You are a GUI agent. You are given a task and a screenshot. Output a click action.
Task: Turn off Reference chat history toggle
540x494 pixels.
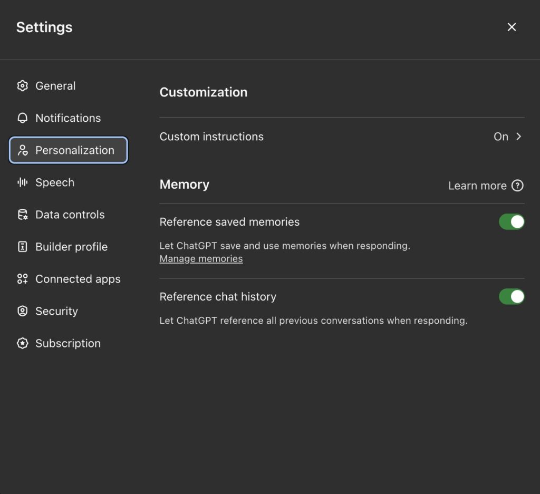coord(512,296)
